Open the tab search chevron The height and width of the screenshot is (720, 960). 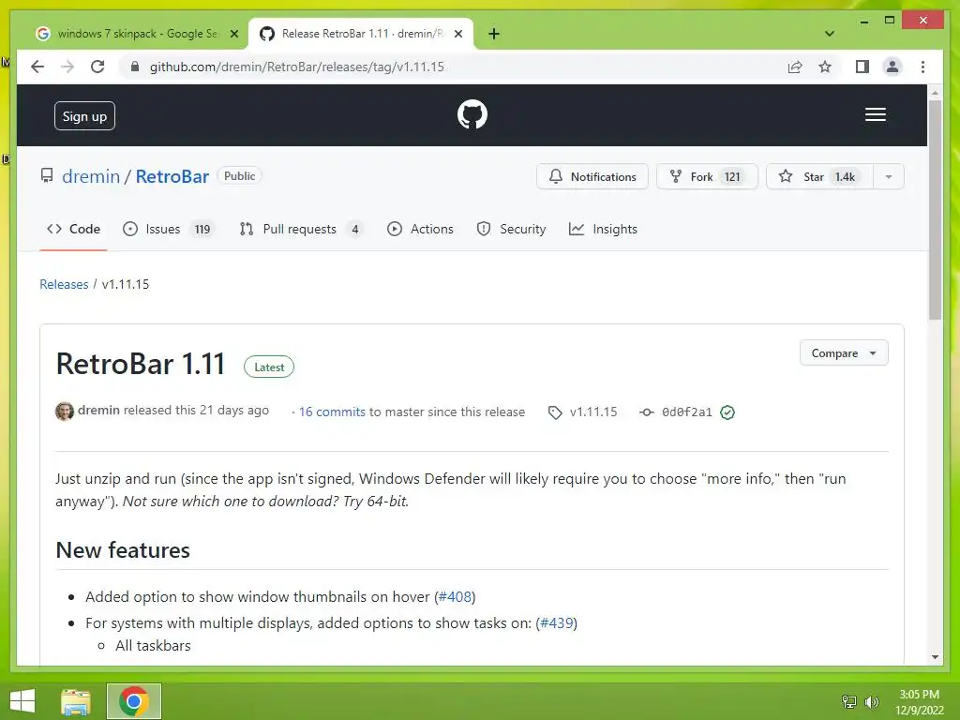[830, 34]
